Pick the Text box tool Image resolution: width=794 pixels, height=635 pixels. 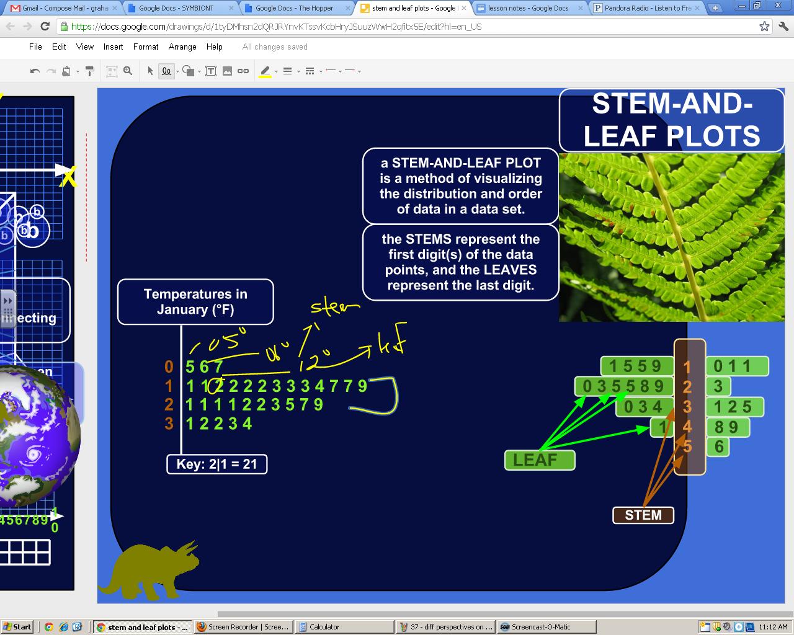[211, 71]
